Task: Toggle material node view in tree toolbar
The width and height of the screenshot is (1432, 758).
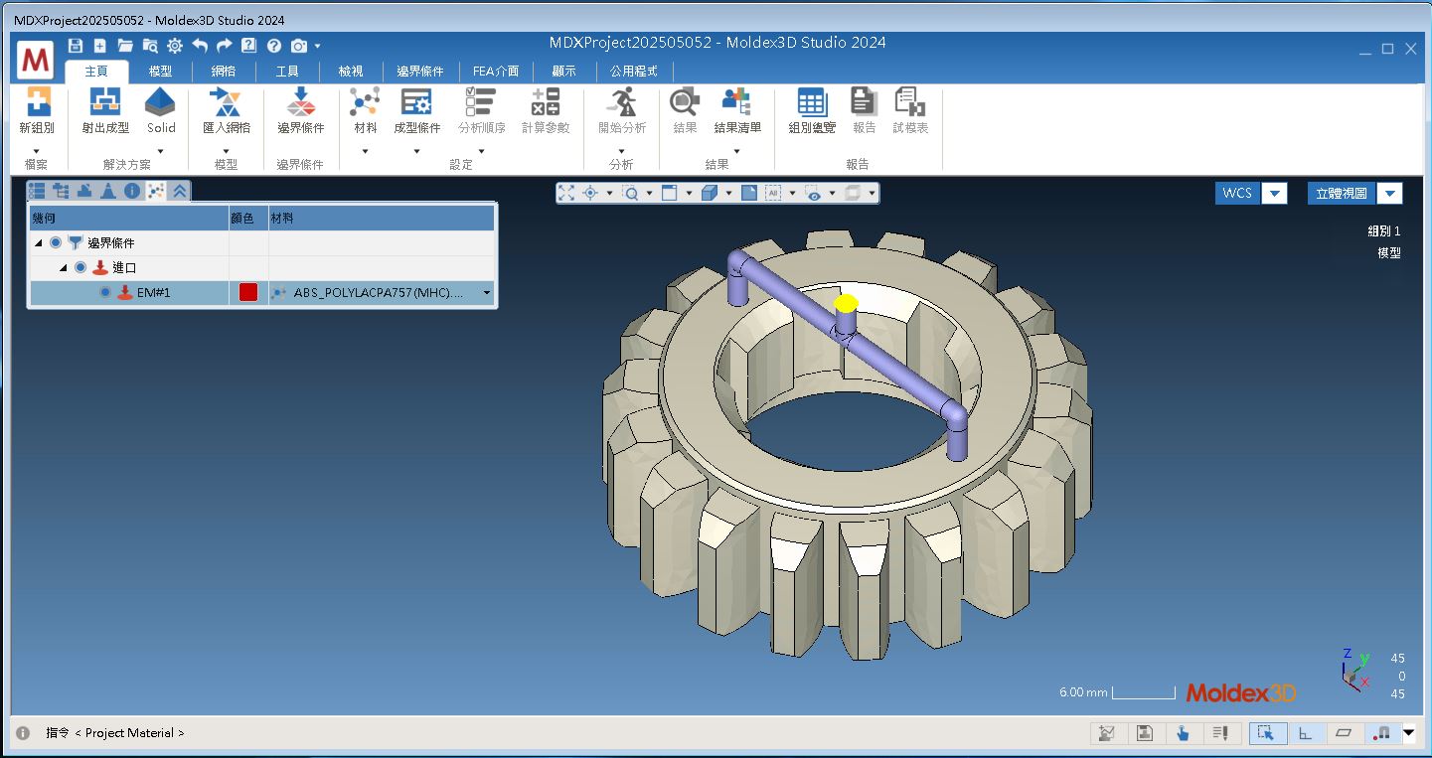Action: point(156,191)
